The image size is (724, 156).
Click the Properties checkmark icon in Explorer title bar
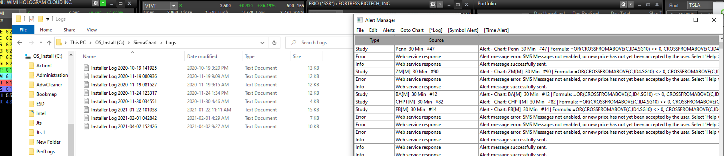pos(32,19)
